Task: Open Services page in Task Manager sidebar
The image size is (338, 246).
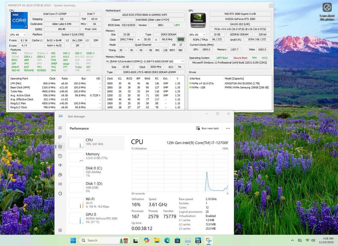Action: [x=60, y=193]
